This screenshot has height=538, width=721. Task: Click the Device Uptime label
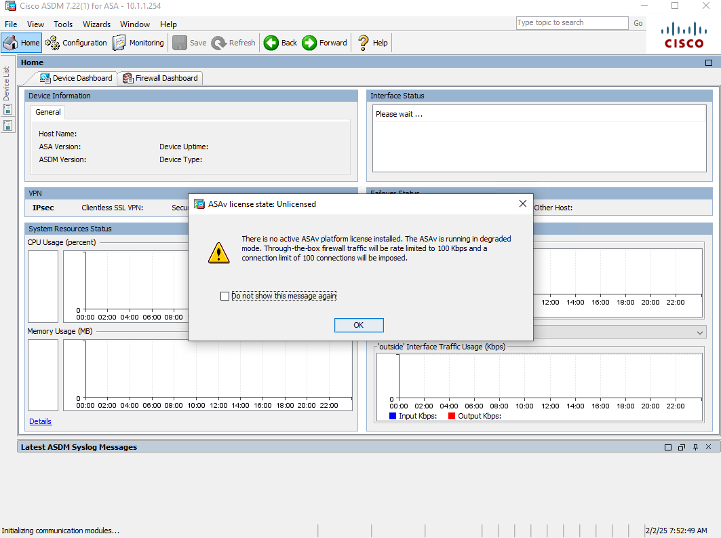click(x=184, y=147)
